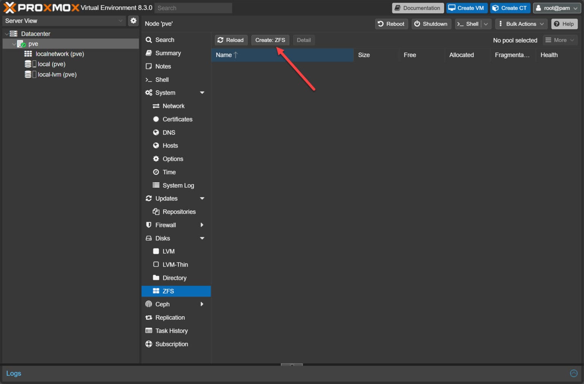Open the Summary tab for node pve

[168, 53]
